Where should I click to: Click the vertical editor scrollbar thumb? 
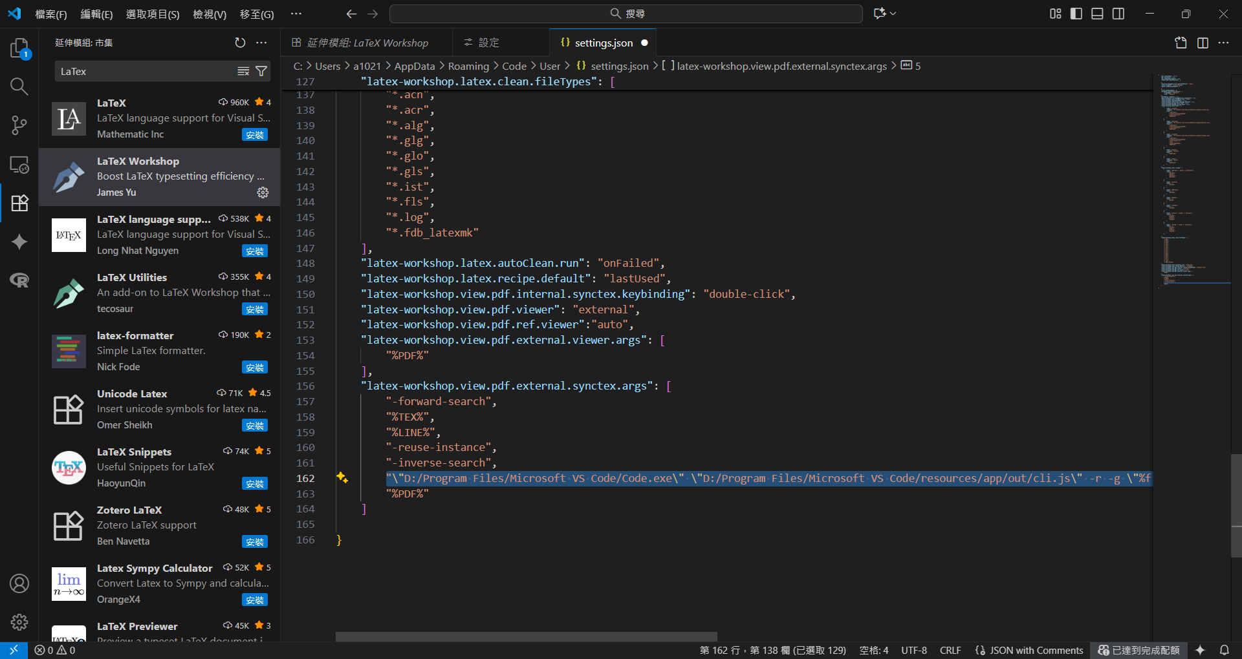tap(1236, 506)
